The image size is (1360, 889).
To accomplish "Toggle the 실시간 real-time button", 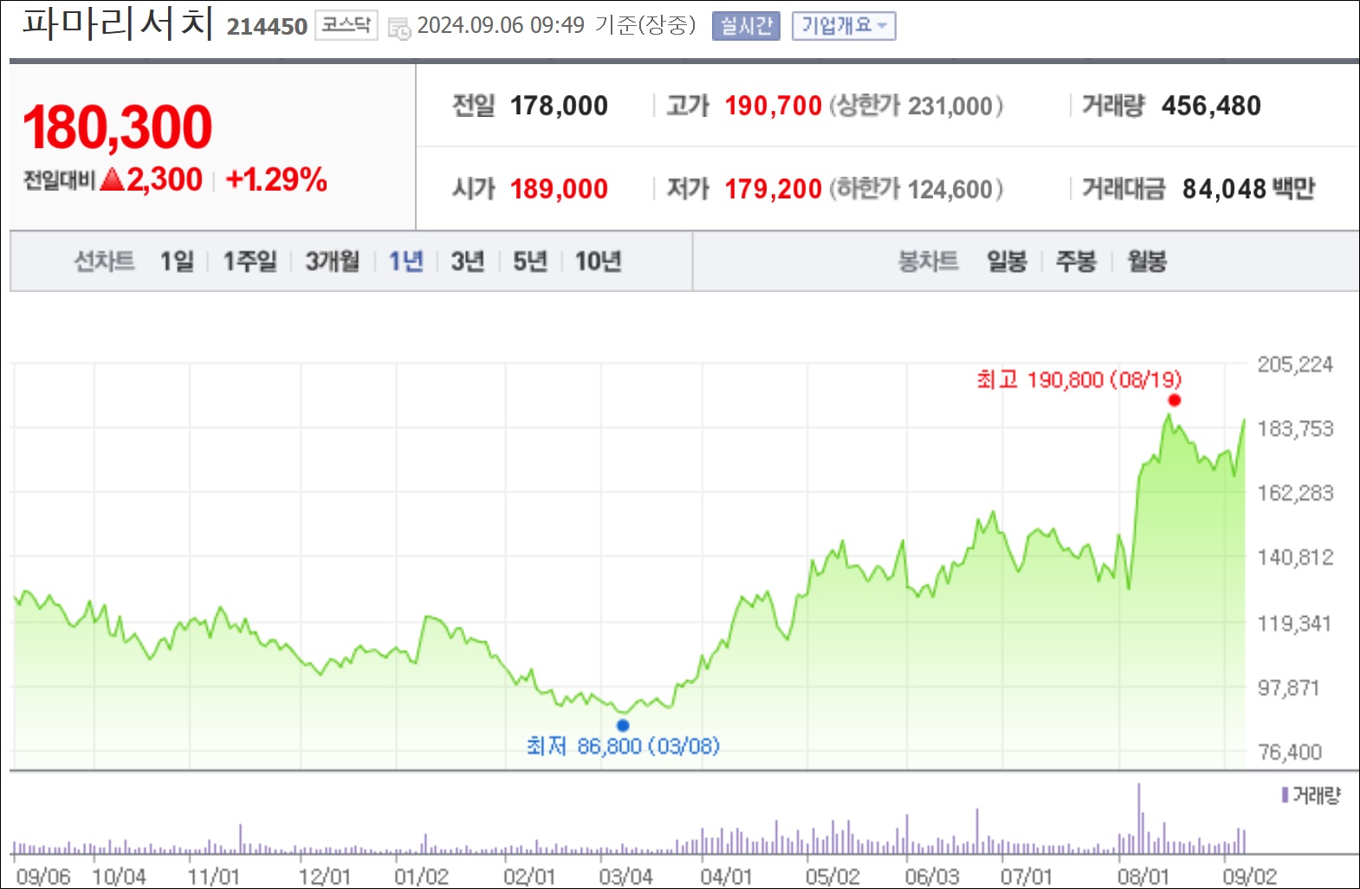I will click(x=746, y=26).
